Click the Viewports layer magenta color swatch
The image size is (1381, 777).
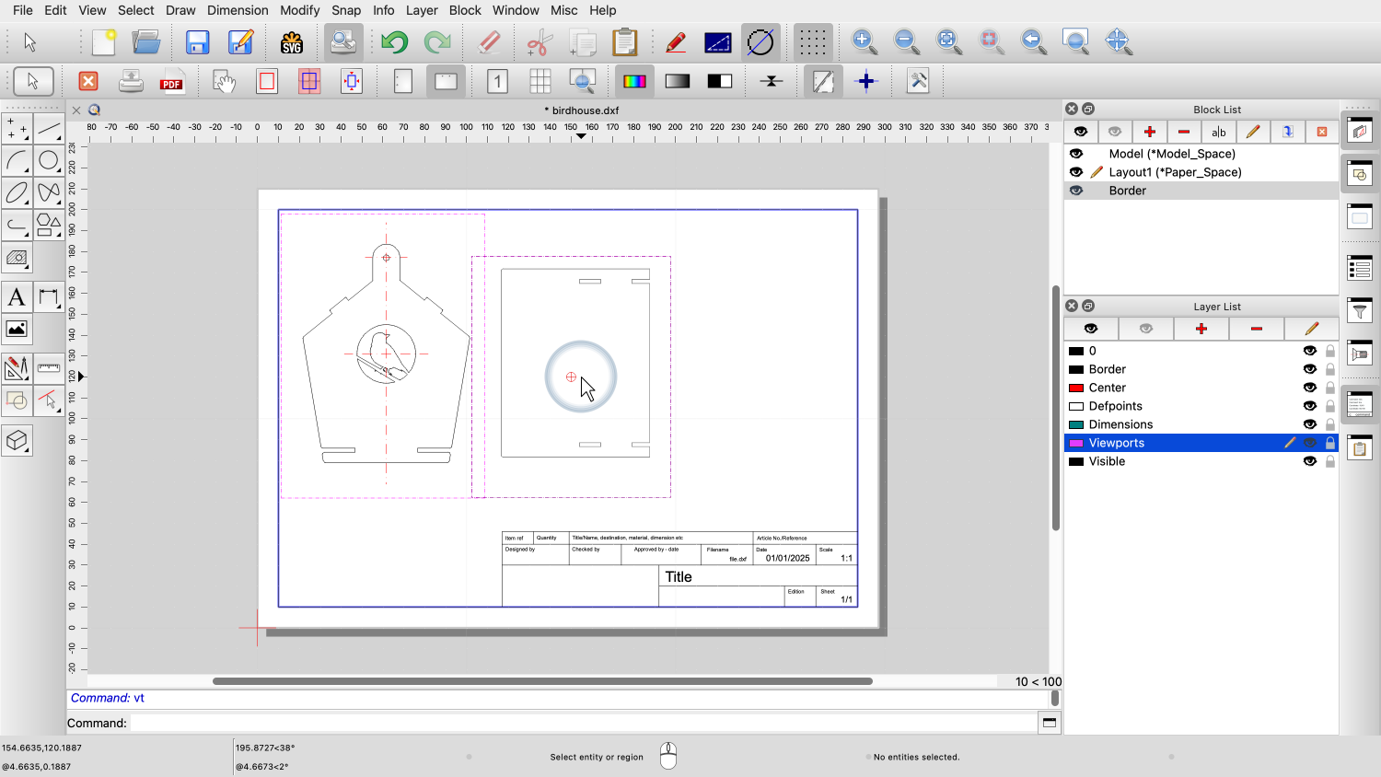coord(1076,443)
